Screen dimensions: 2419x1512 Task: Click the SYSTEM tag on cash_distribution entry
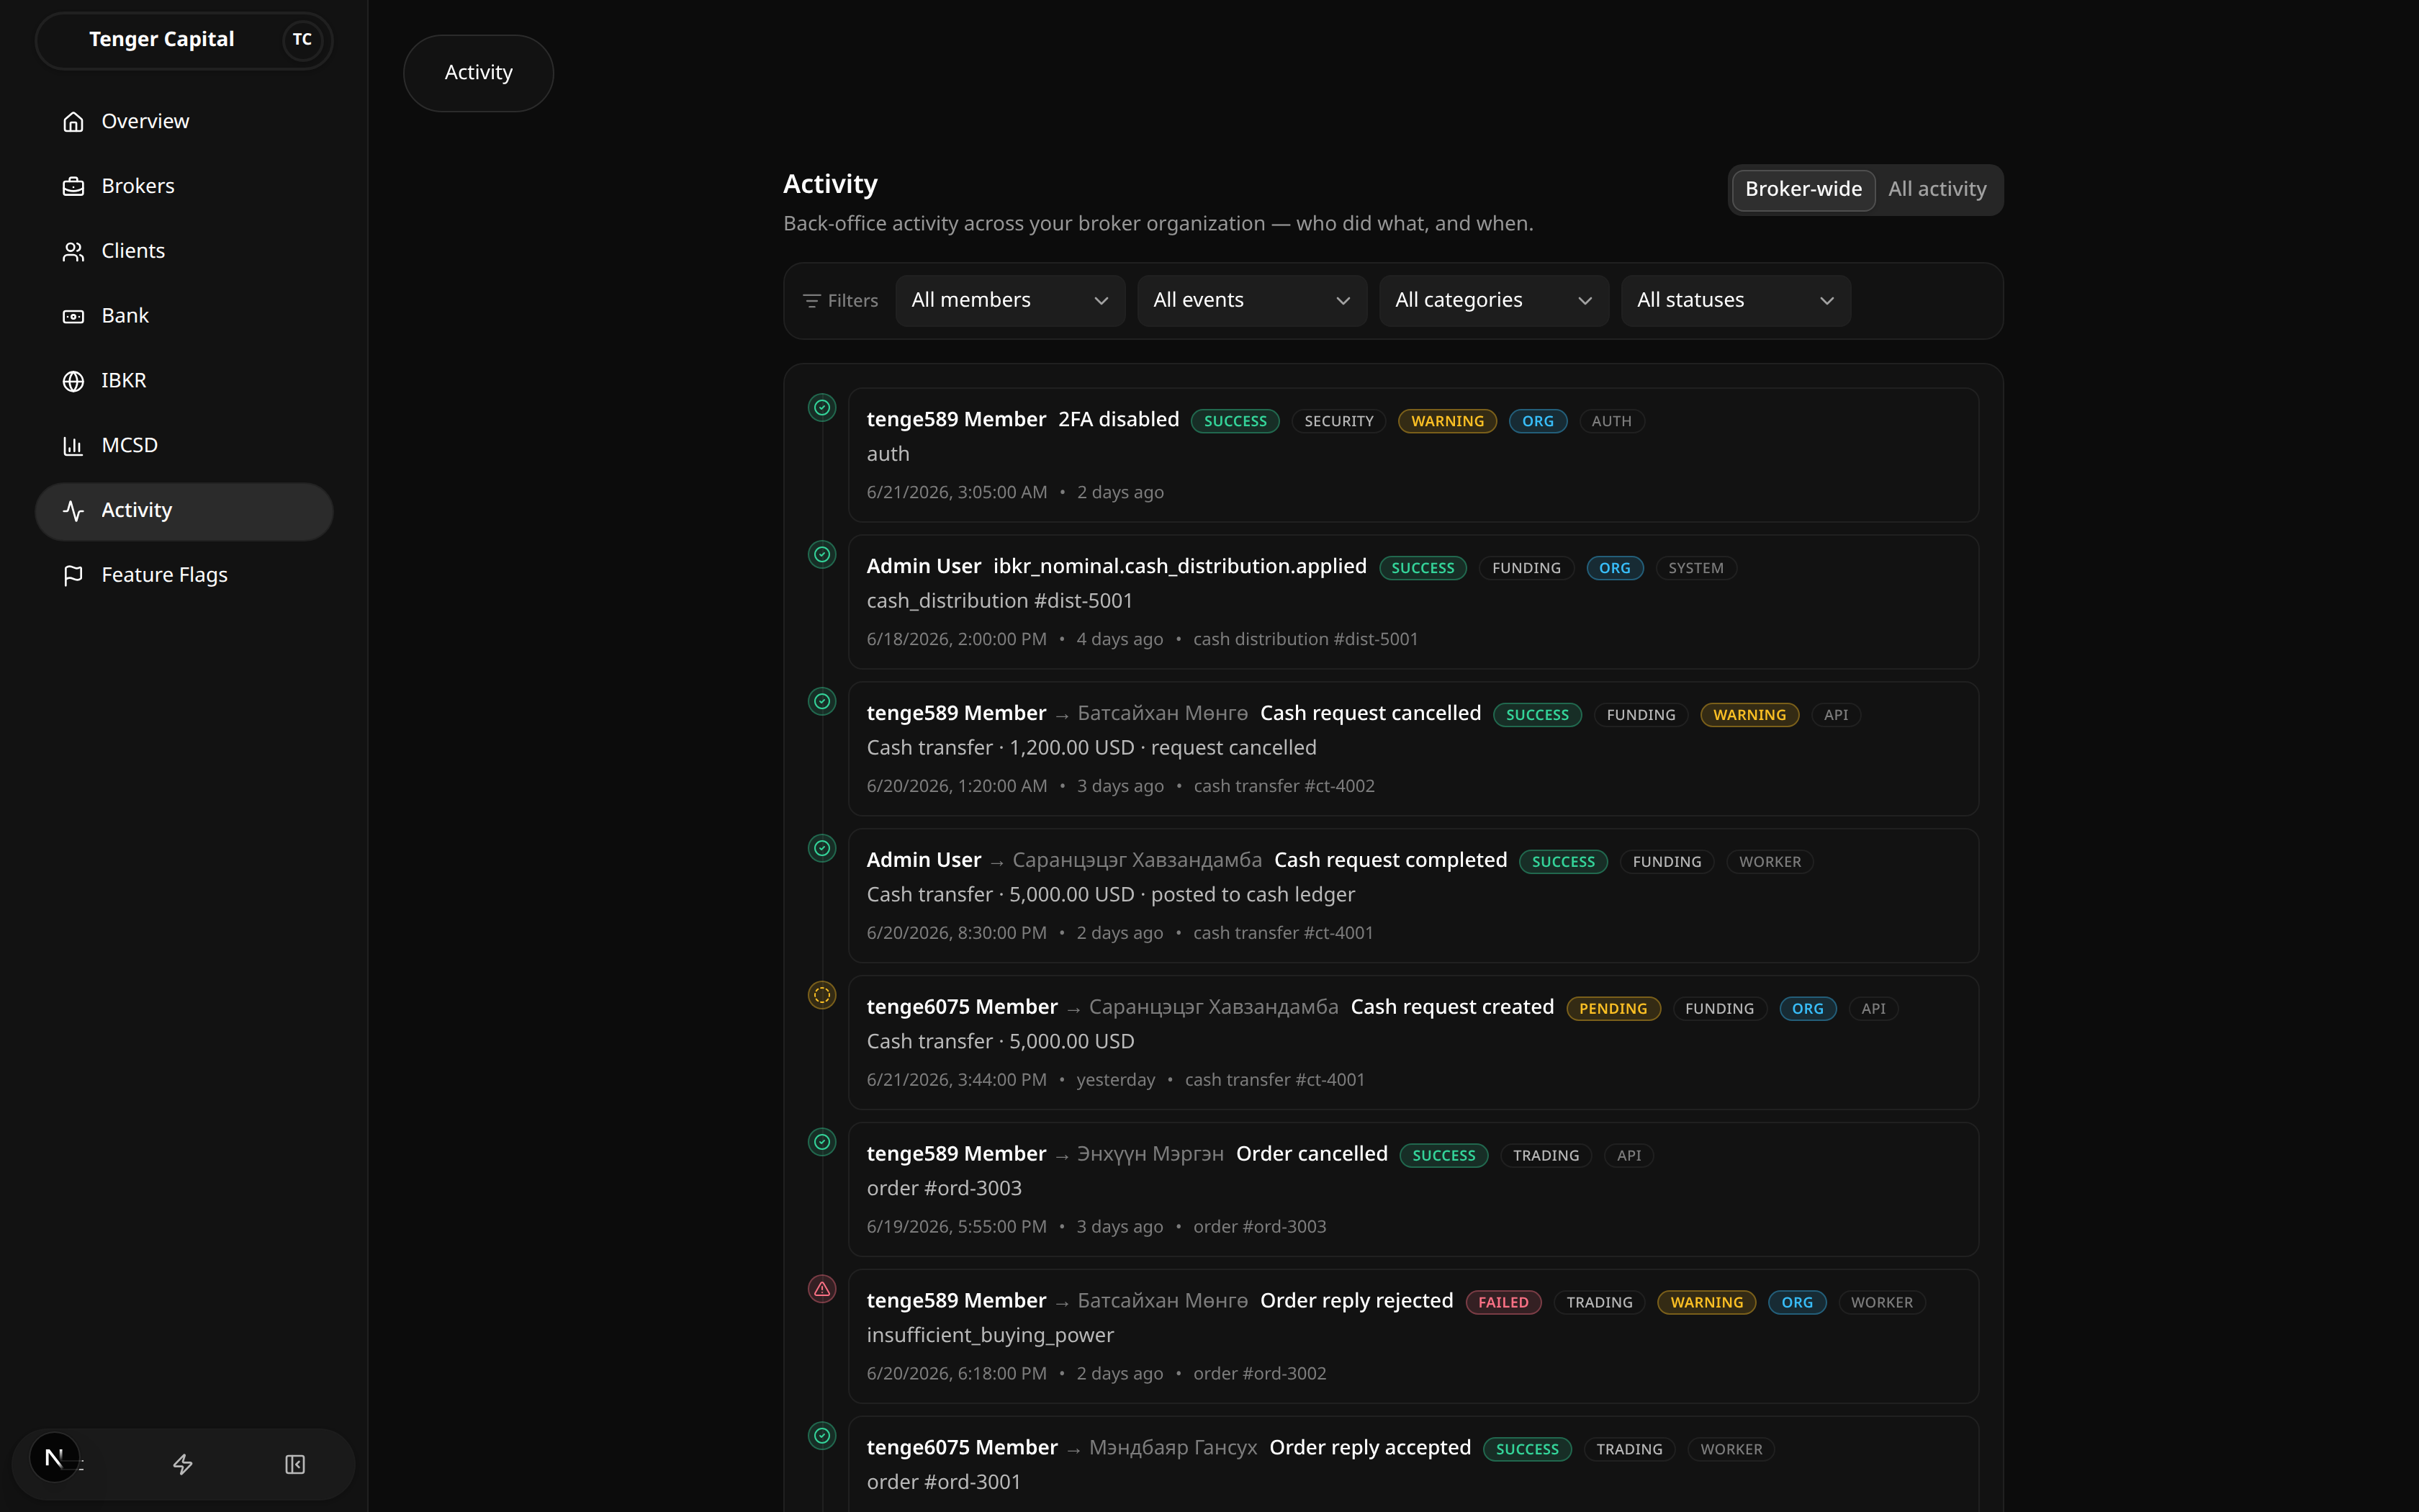pyautogui.click(x=1695, y=568)
